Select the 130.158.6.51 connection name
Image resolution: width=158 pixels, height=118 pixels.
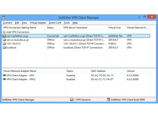pyautogui.click(x=14, y=44)
